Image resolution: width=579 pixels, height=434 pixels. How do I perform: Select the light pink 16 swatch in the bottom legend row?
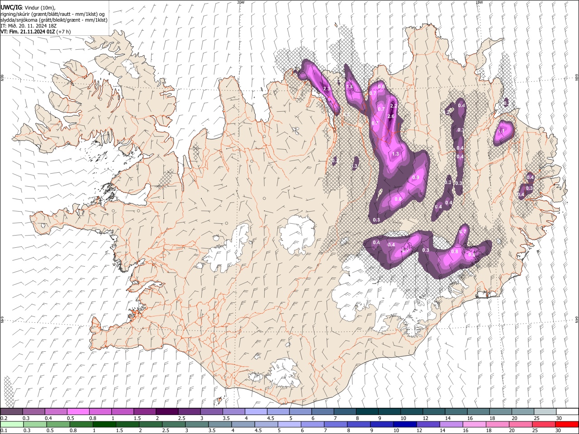474,424
